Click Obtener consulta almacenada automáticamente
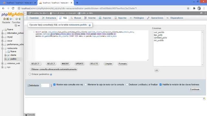The width and height of the screenshot is (207, 116). (x=54, y=69)
